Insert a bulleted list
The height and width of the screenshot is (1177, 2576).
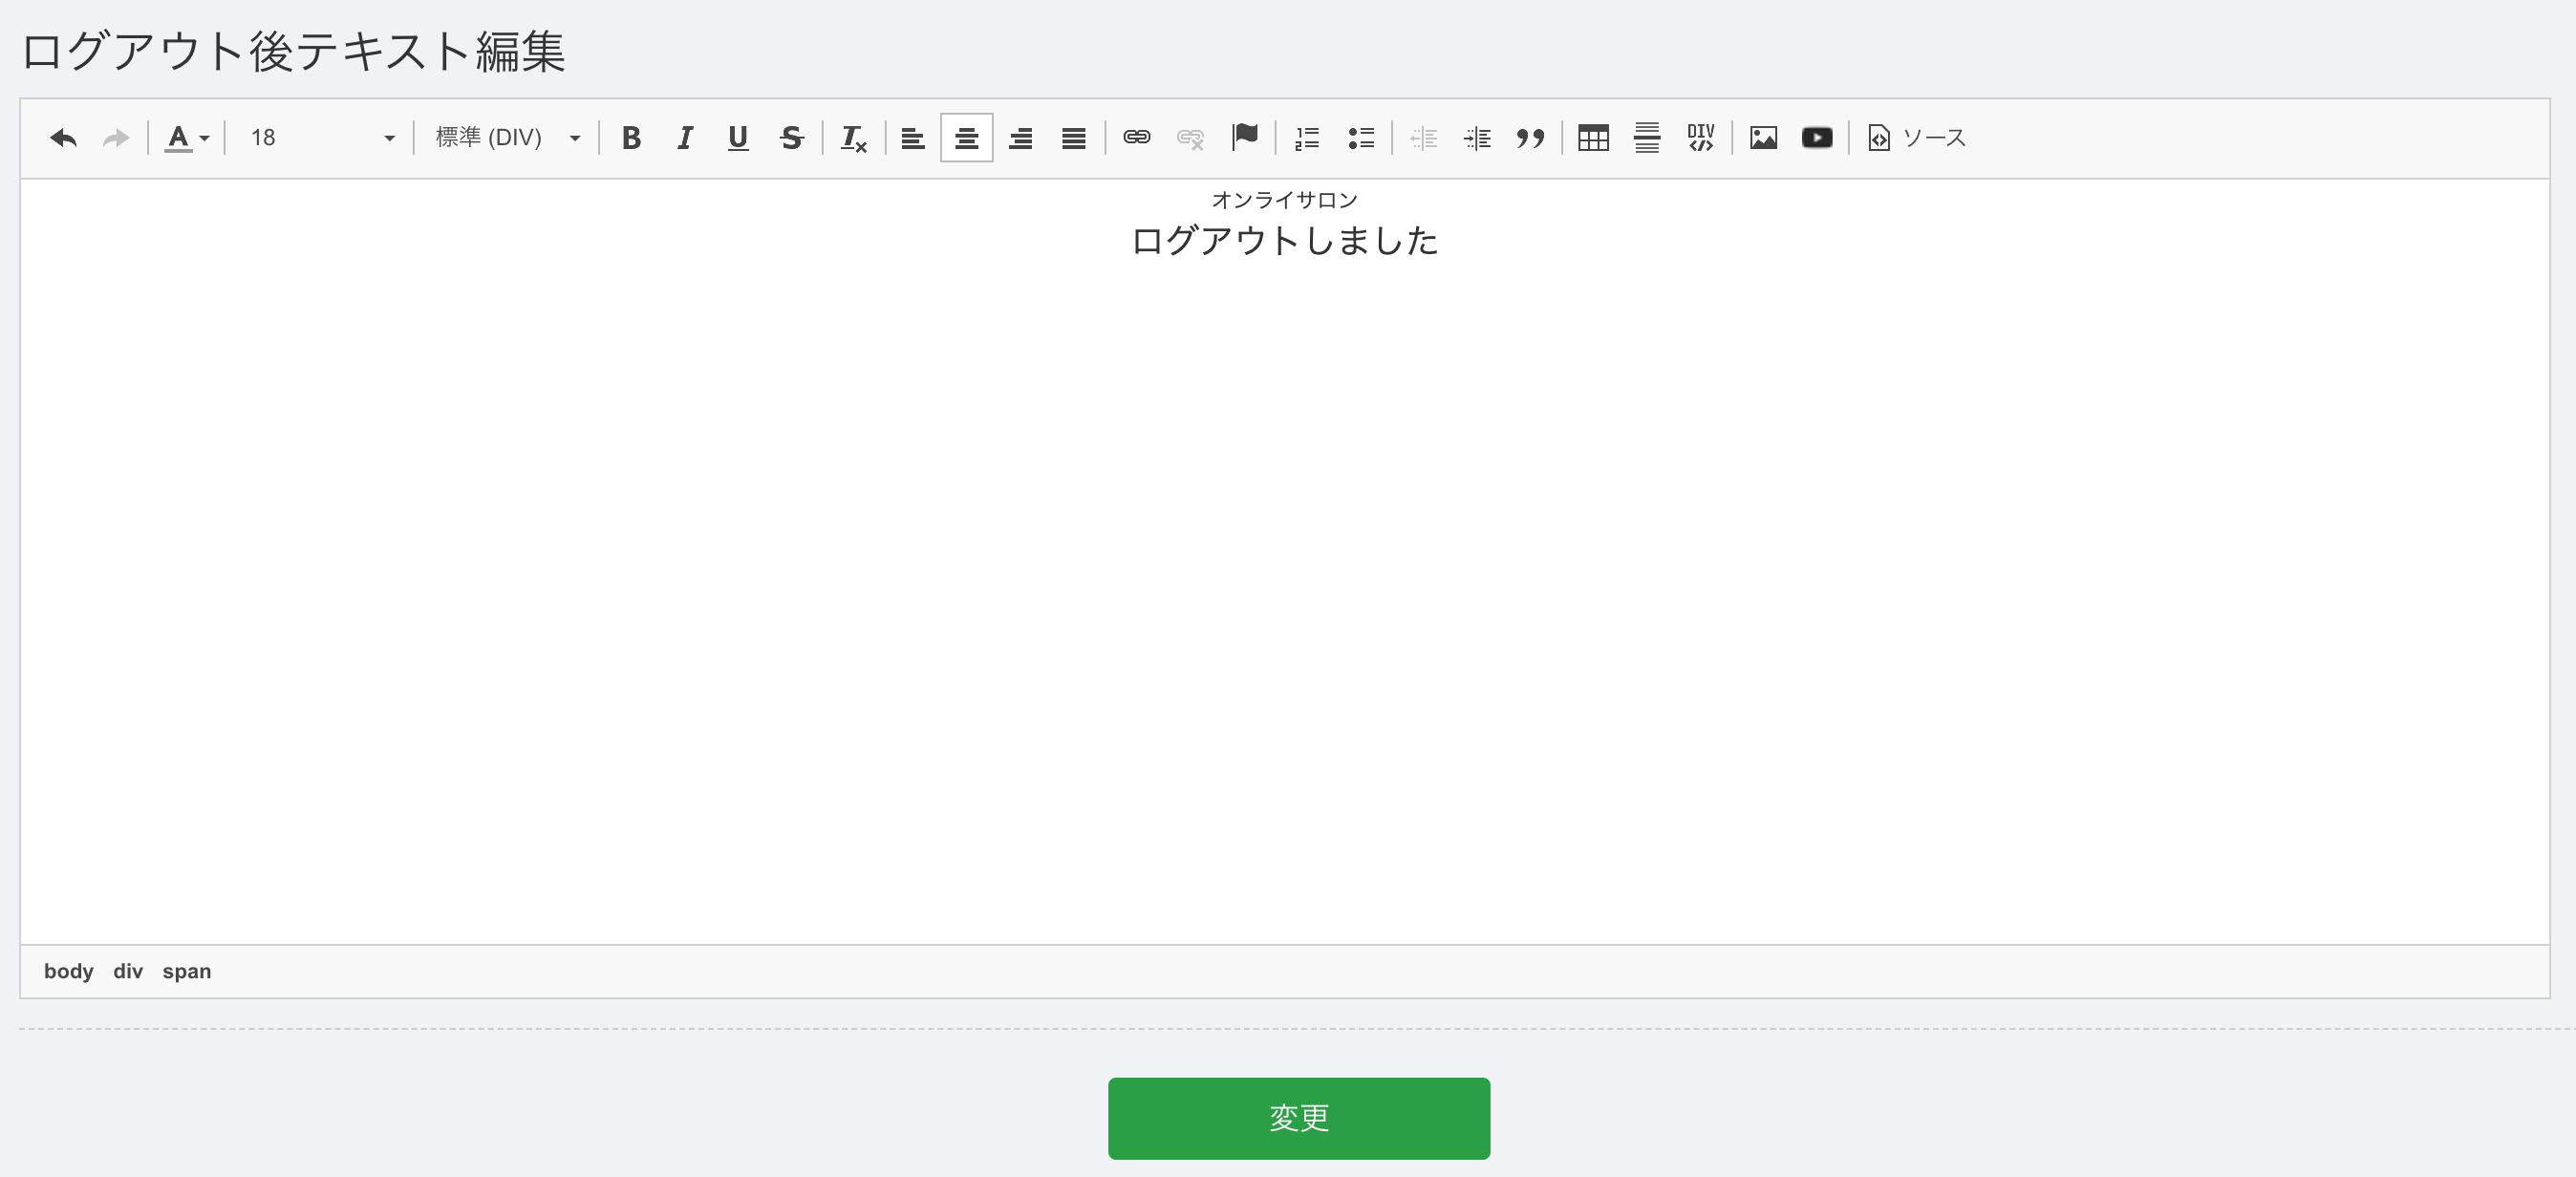pos(1361,138)
